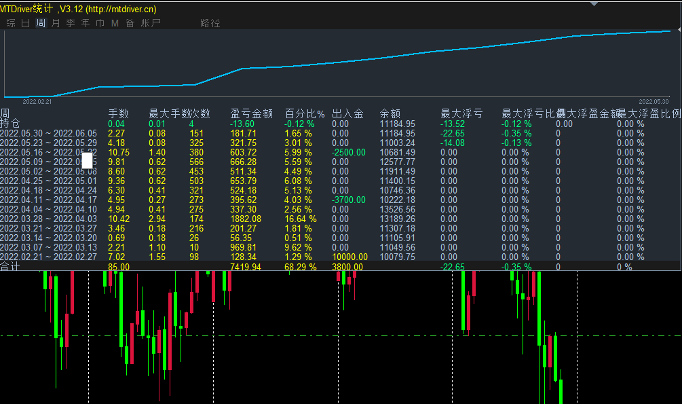
Task: Click the -13.60 open position profit
Action: tap(242, 124)
